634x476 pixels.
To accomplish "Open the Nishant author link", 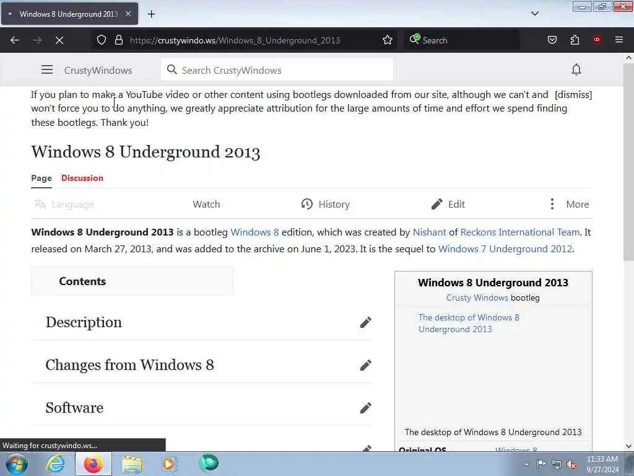I will pyautogui.click(x=429, y=232).
